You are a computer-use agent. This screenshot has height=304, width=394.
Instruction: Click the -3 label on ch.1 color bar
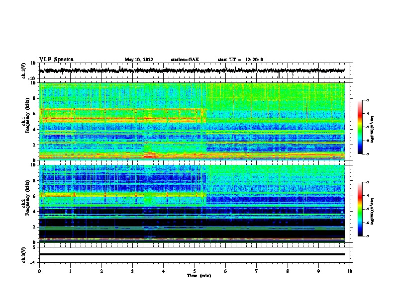(x=367, y=100)
